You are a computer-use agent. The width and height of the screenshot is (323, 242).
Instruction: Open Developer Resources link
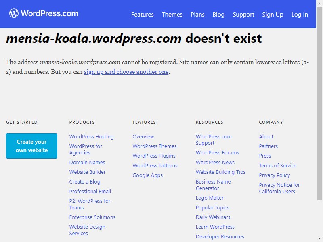220,237
